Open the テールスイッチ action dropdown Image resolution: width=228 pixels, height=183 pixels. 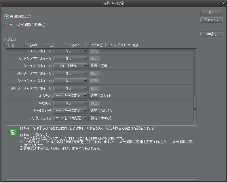coord(70,111)
